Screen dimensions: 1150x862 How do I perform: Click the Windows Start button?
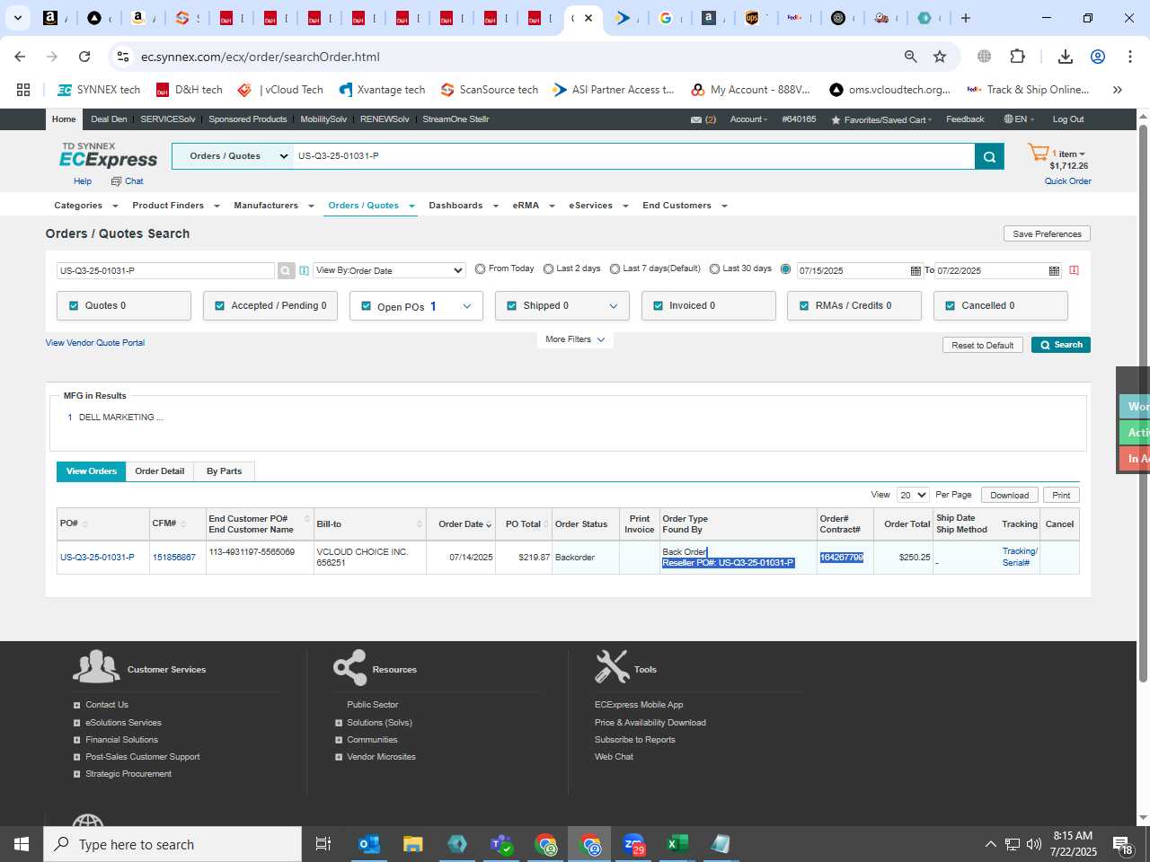click(22, 844)
